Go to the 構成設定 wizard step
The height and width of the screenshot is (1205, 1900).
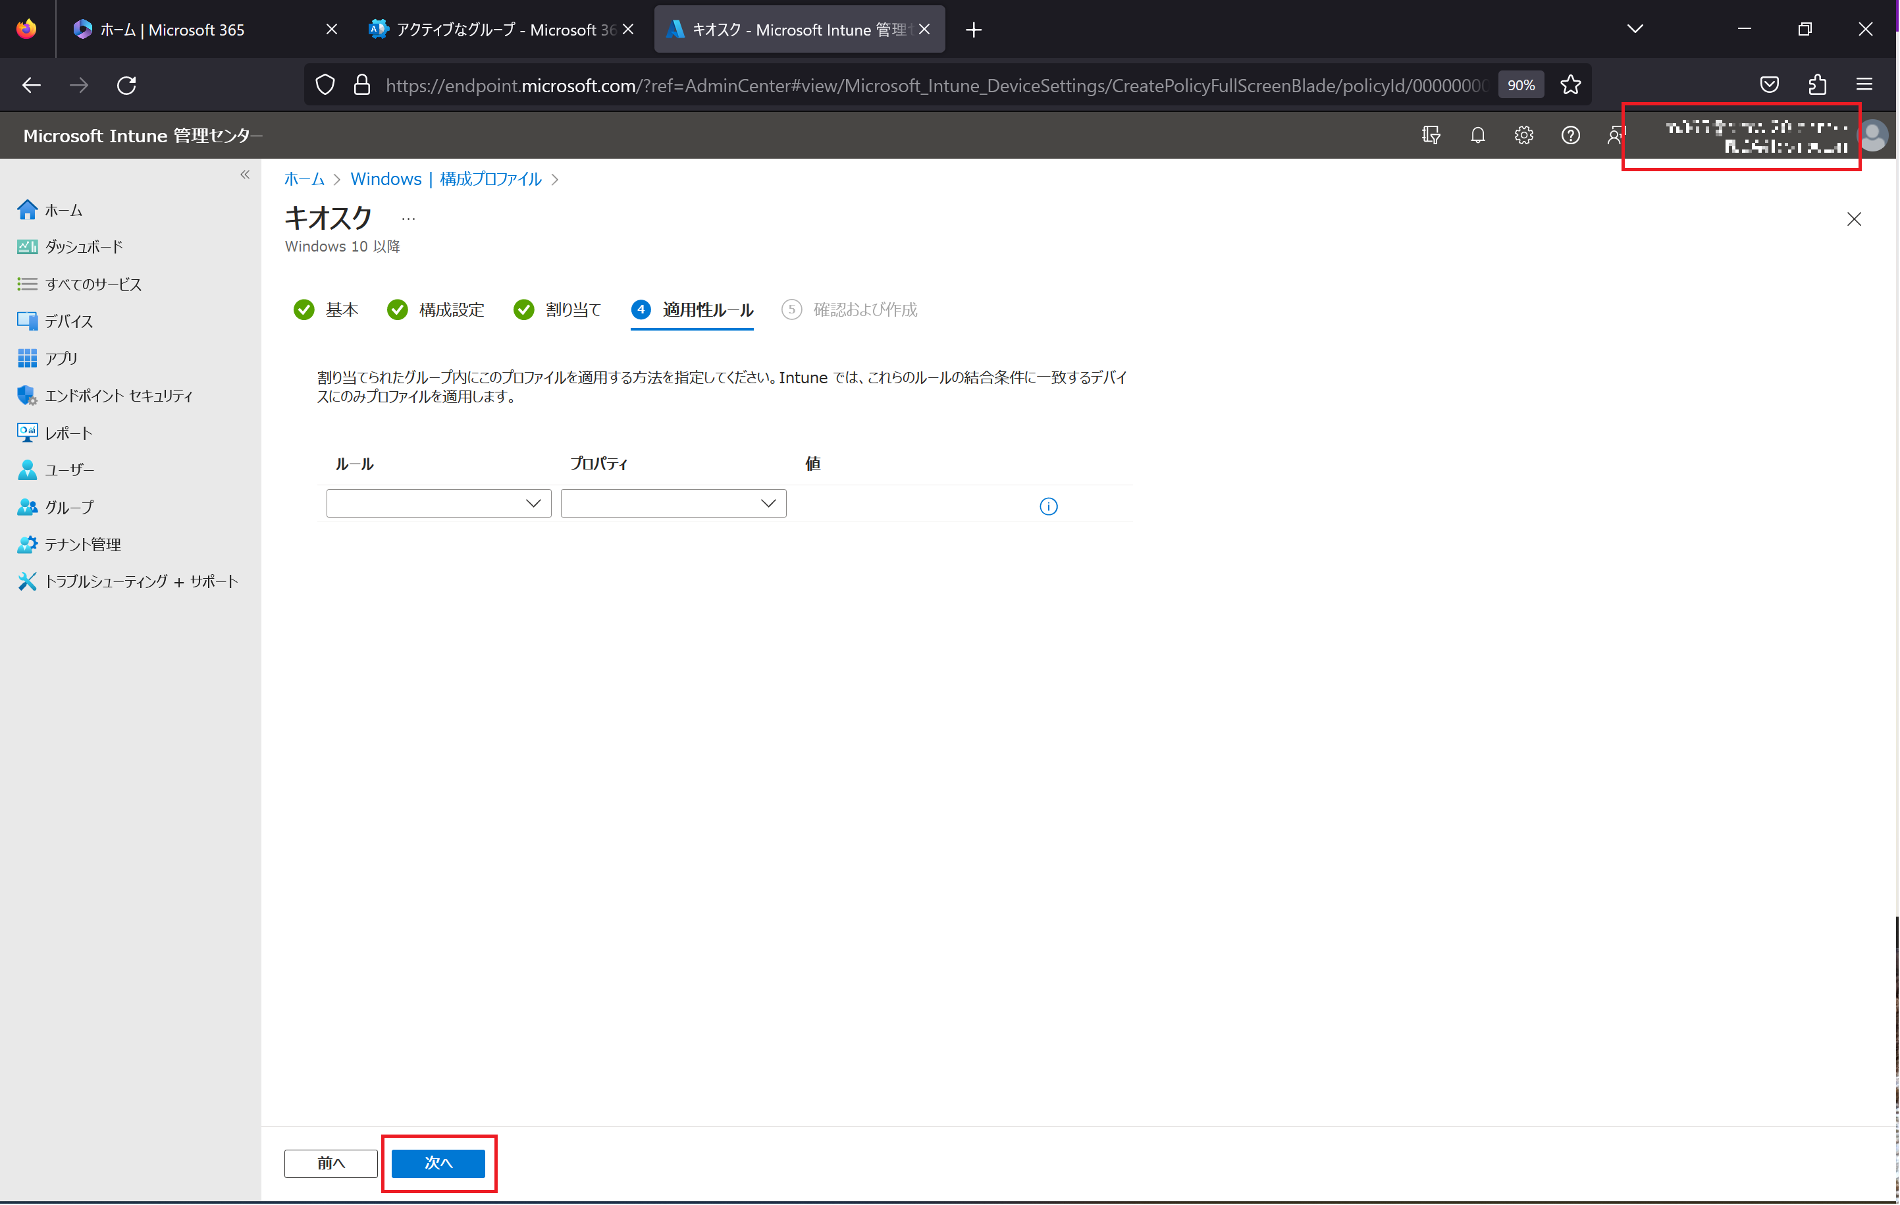click(x=436, y=310)
